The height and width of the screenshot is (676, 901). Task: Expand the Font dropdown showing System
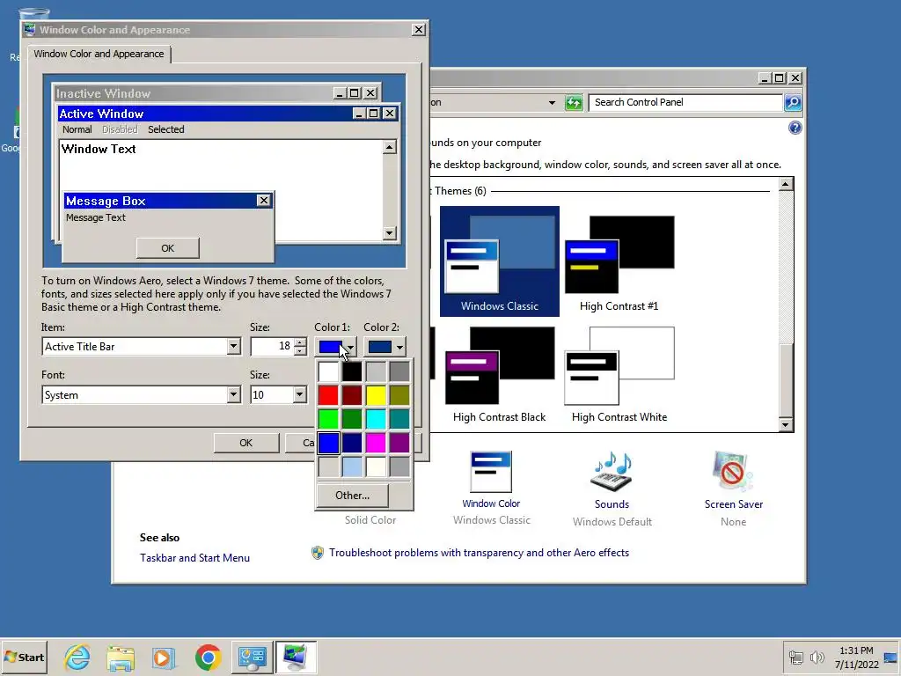pos(232,394)
